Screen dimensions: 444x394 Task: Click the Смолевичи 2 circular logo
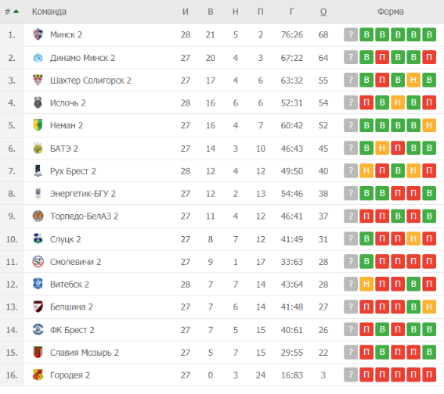pos(38,261)
